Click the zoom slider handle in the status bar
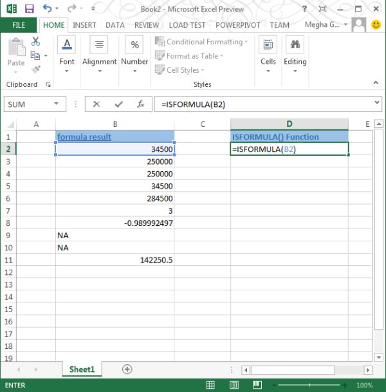This screenshot has height=392, width=386. [309, 385]
